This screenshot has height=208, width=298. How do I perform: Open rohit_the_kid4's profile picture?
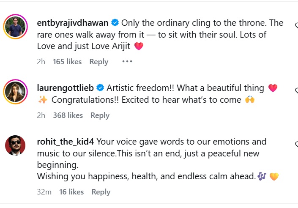(x=16, y=146)
